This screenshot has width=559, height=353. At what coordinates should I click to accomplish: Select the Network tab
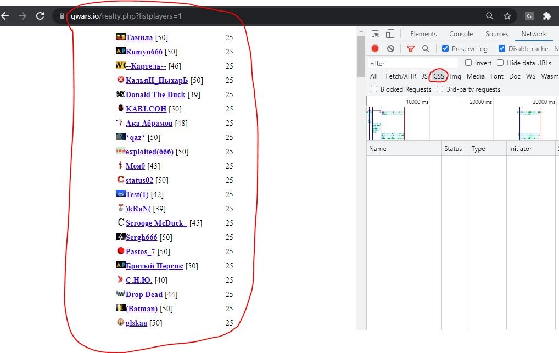534,34
